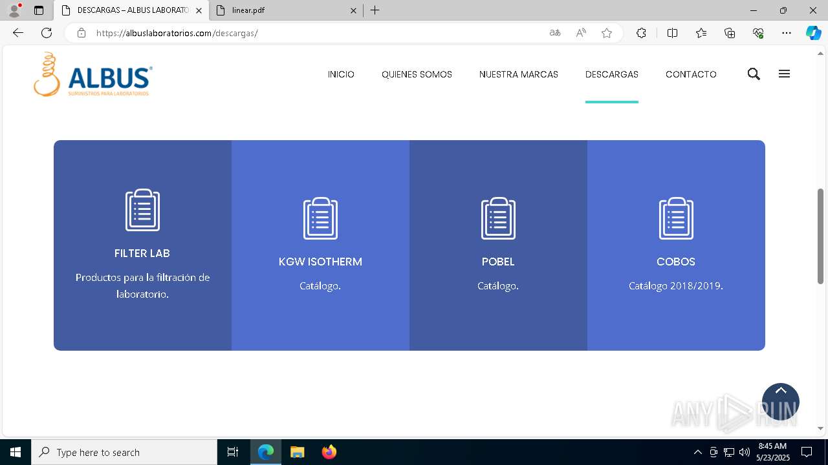This screenshot has height=465, width=828.
Task: Click the KGW ISOTHERM title link
Action: coord(320,262)
